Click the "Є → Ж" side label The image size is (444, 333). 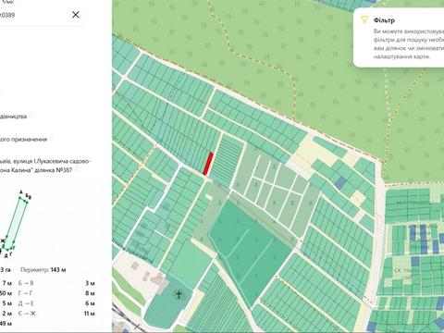[27, 314]
